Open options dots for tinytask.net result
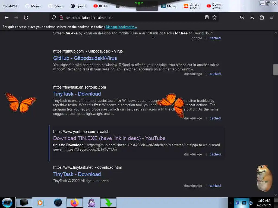 tap(206, 186)
